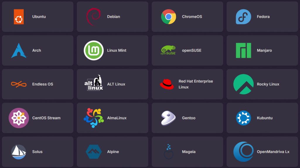Click the ChromeOS logo icon

coord(168,17)
